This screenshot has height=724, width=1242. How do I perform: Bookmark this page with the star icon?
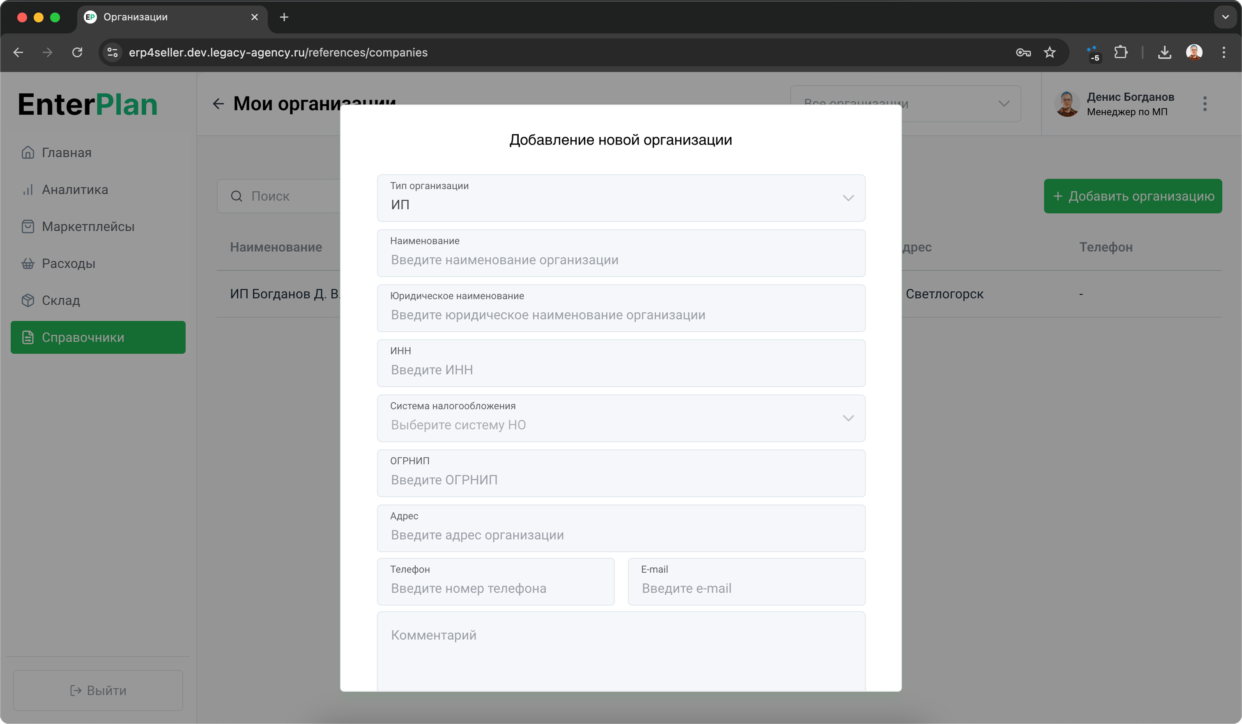coord(1050,52)
